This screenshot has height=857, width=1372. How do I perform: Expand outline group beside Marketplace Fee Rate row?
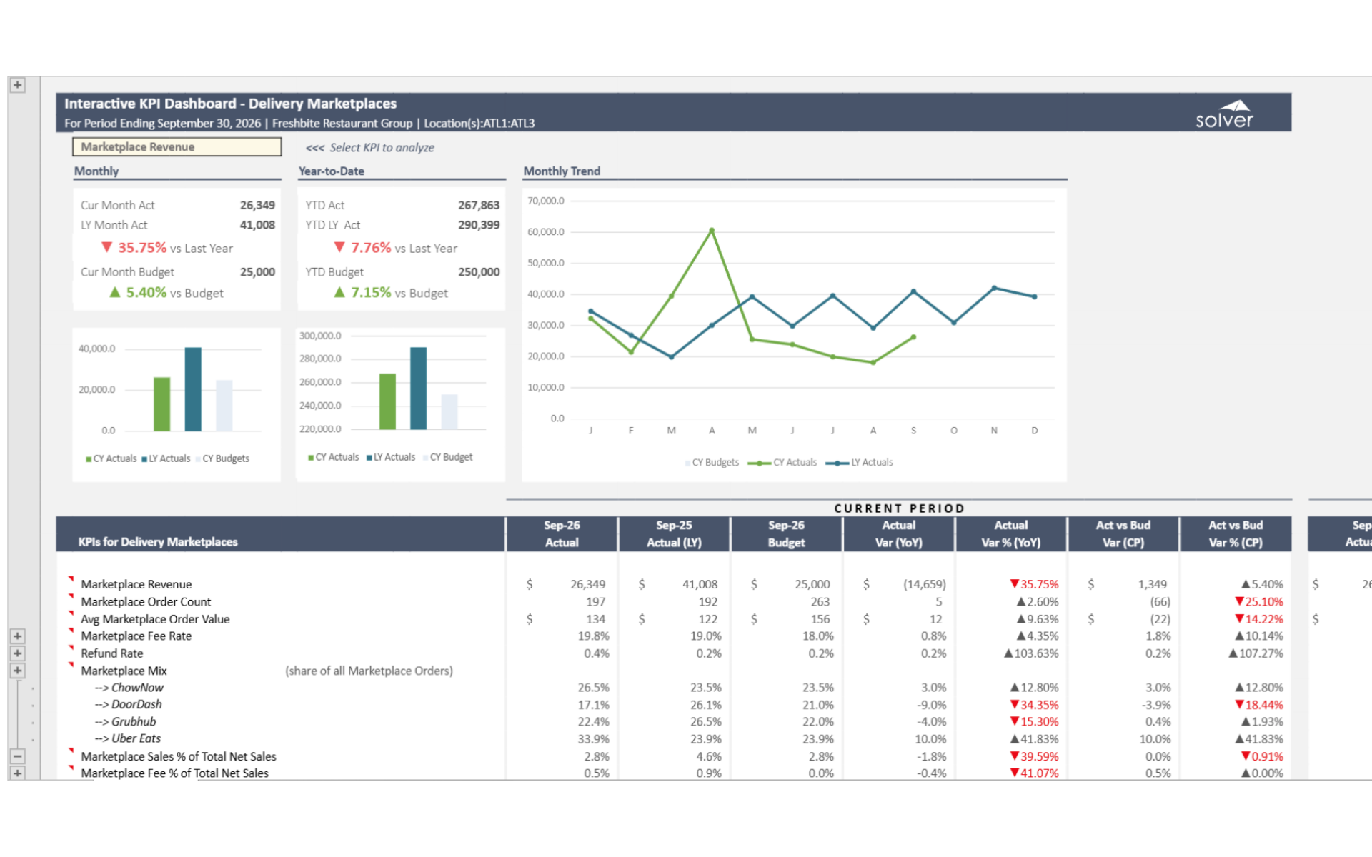18,636
